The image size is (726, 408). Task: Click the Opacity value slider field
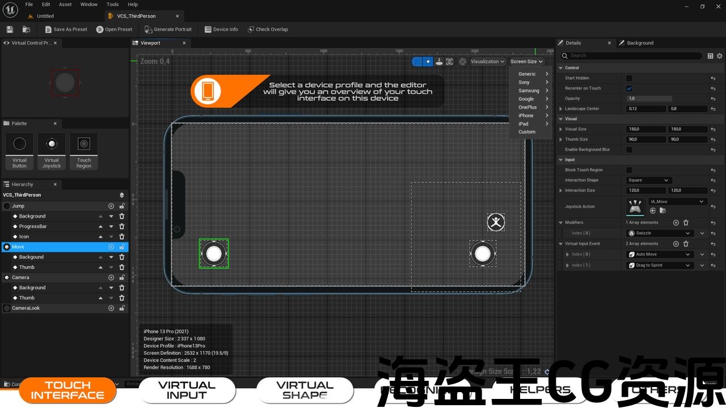point(649,99)
